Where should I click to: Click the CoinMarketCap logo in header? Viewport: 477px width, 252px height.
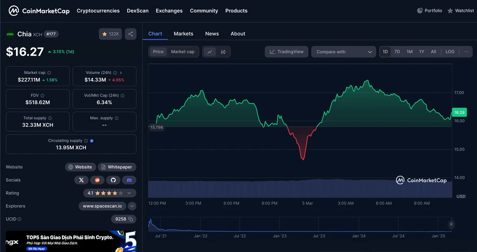click(x=39, y=11)
